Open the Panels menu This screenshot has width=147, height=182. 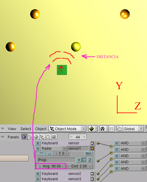(13, 137)
